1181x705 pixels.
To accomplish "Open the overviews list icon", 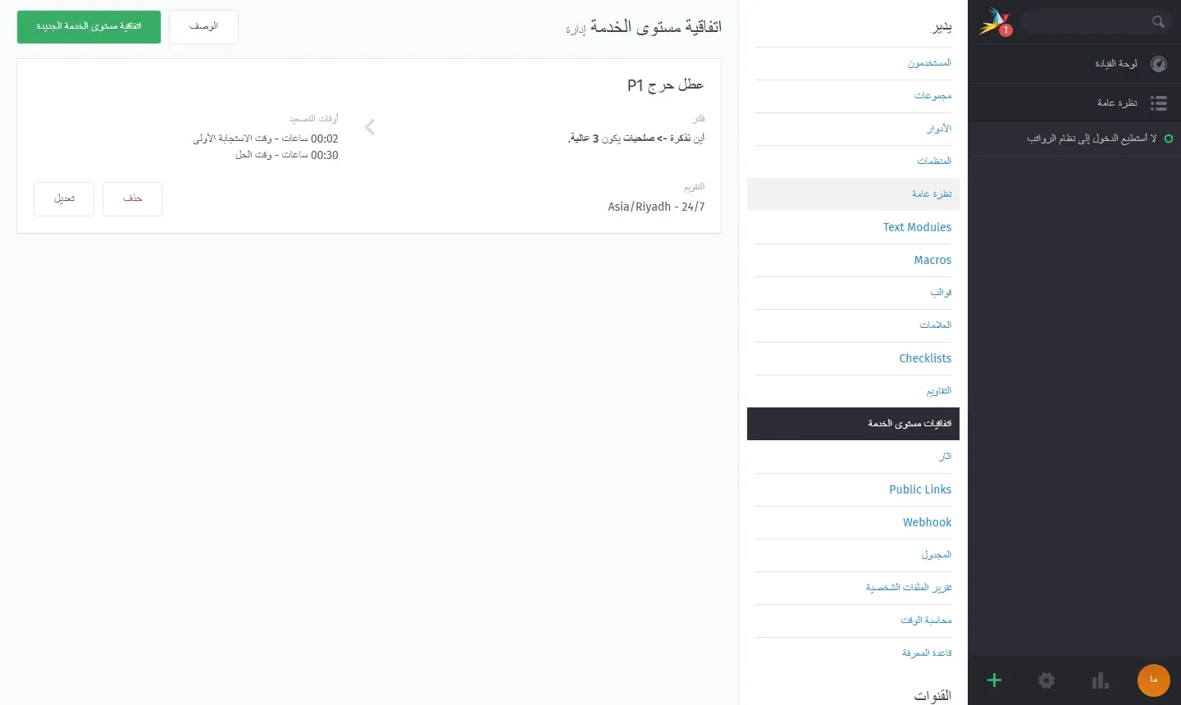I will 1159,103.
